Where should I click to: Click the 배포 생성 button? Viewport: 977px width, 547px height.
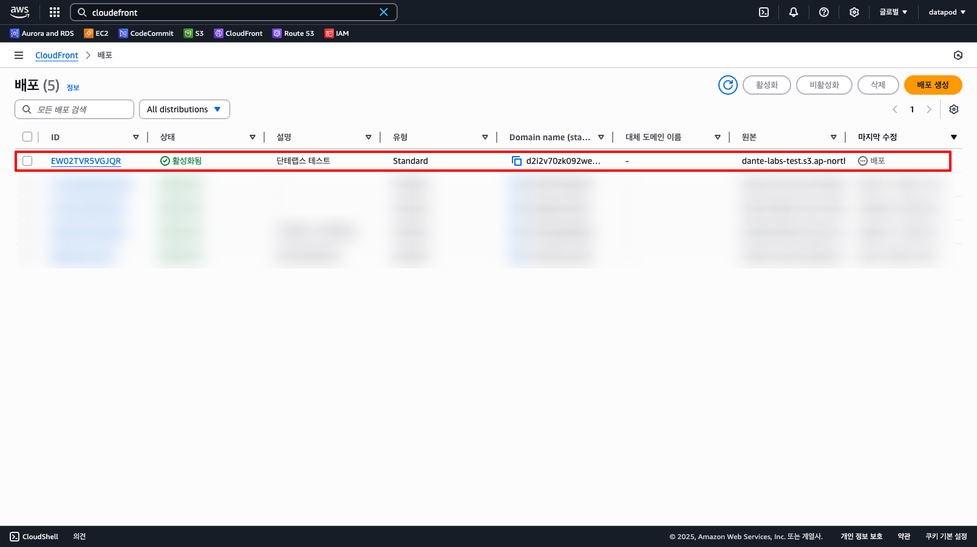point(933,85)
